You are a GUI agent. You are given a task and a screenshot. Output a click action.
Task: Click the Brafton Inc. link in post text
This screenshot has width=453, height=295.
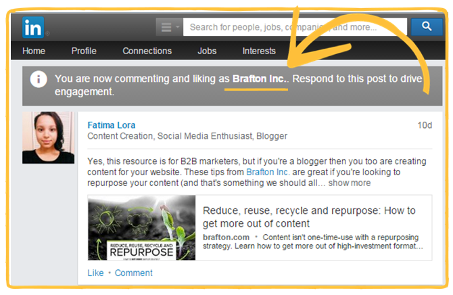(268, 172)
